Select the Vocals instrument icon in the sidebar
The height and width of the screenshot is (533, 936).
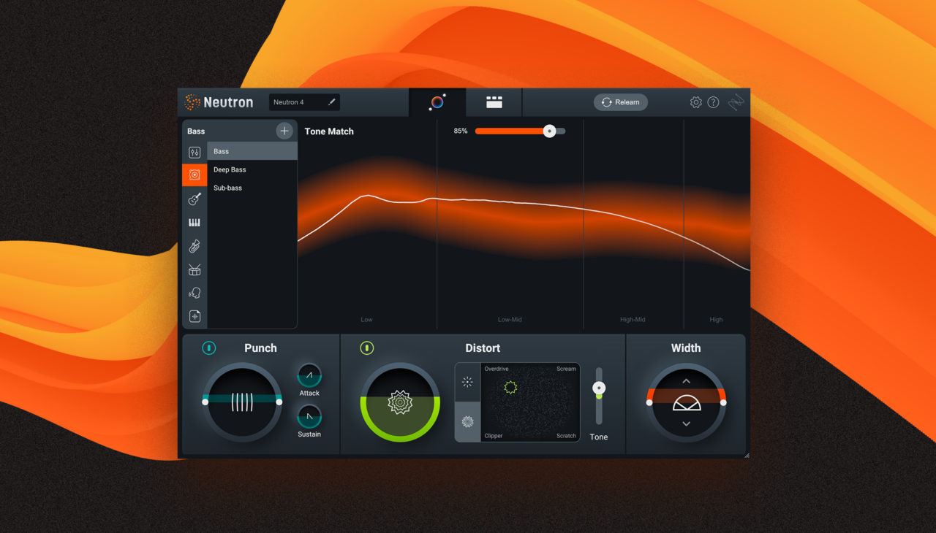pos(194,294)
